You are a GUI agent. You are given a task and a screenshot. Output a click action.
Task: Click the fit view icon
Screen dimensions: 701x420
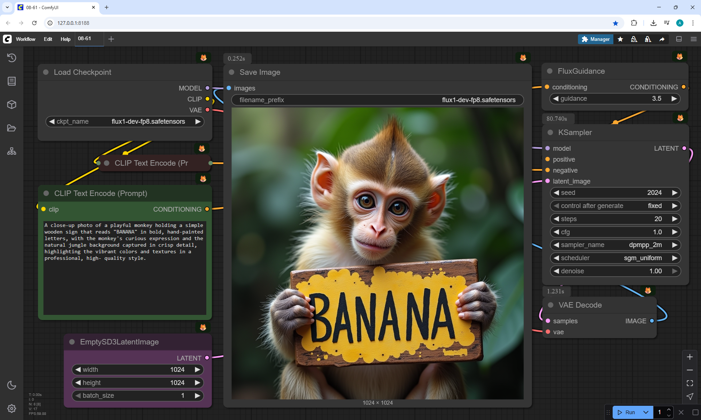(690, 383)
